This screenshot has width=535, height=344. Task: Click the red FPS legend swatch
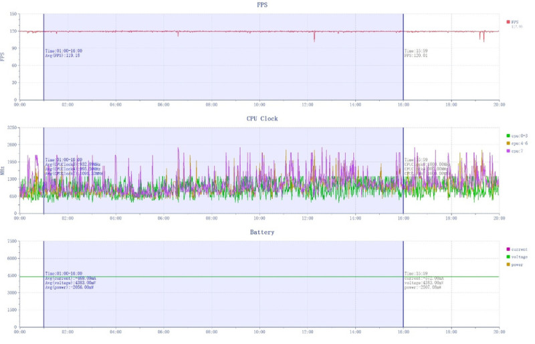[508, 22]
